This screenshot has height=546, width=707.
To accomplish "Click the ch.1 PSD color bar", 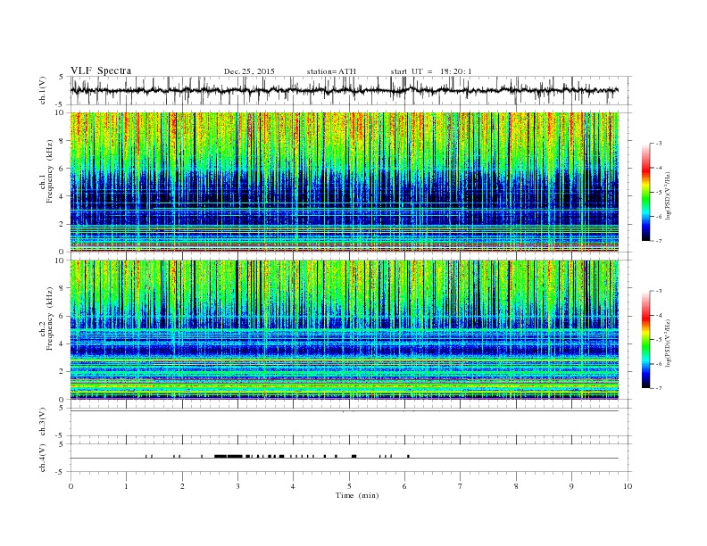I will (645, 192).
